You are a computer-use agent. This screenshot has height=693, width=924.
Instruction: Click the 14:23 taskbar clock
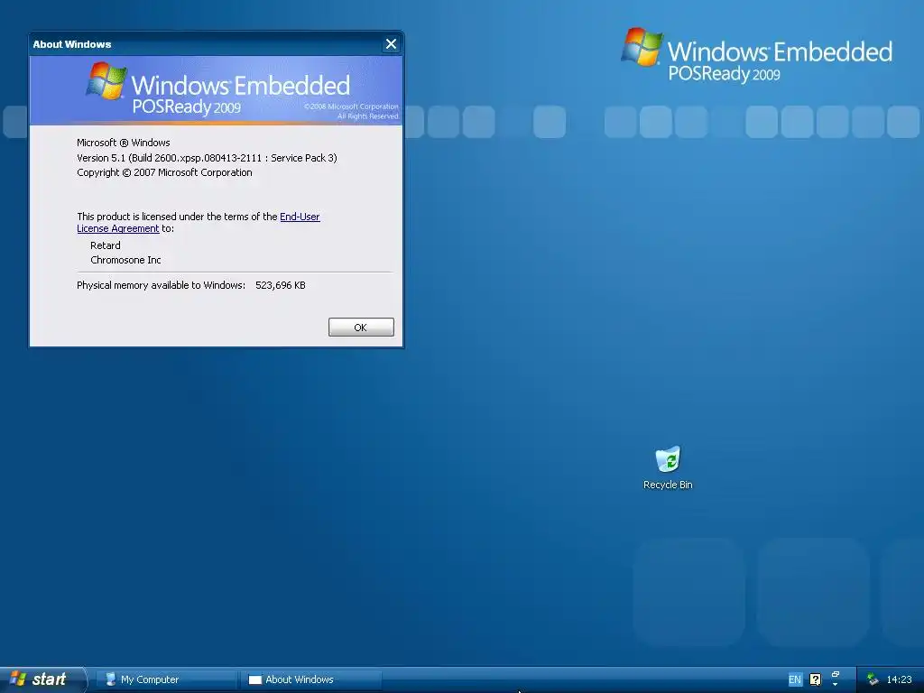pyautogui.click(x=900, y=679)
